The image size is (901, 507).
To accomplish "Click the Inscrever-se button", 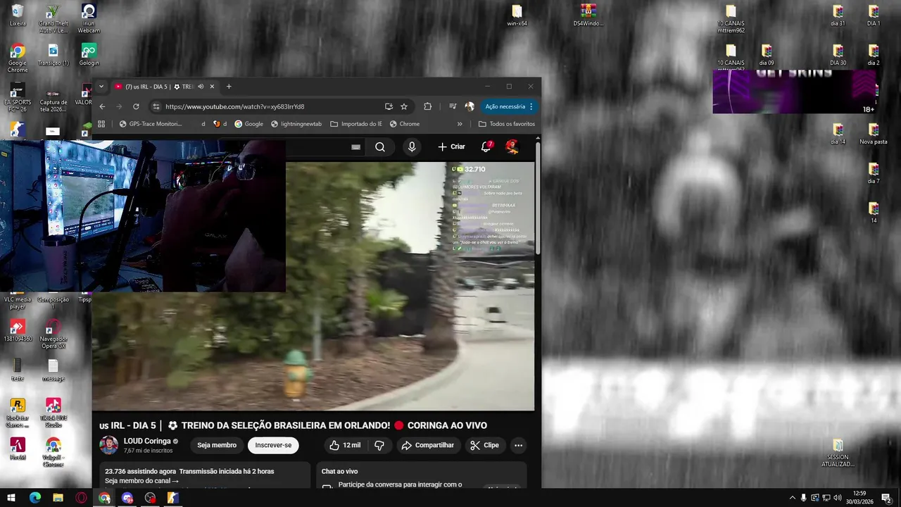I will click(273, 445).
